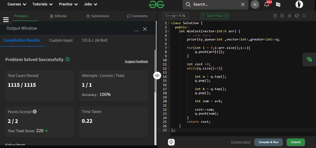Click line number 27 in the gutter

tap(165, 130)
